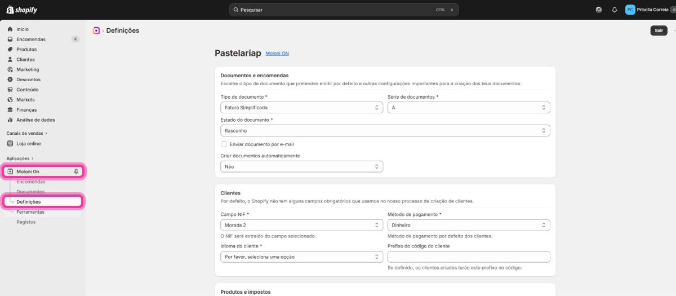Open the Tipo de documento dropdown

(301, 107)
